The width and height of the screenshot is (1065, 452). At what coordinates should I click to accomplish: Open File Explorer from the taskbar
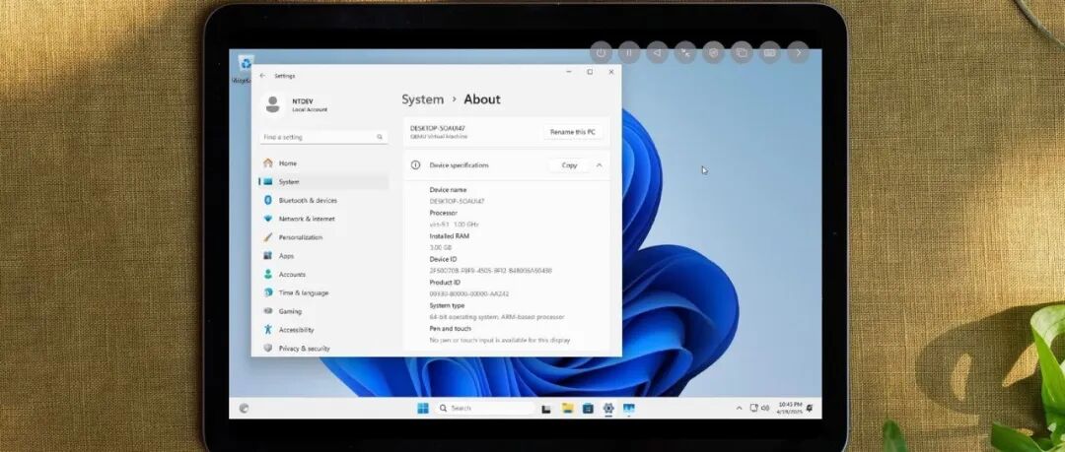point(568,408)
